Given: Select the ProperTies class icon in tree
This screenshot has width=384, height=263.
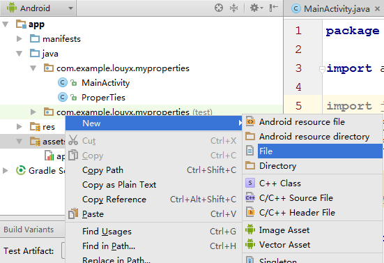Looking at the screenshot, I should tap(63, 97).
